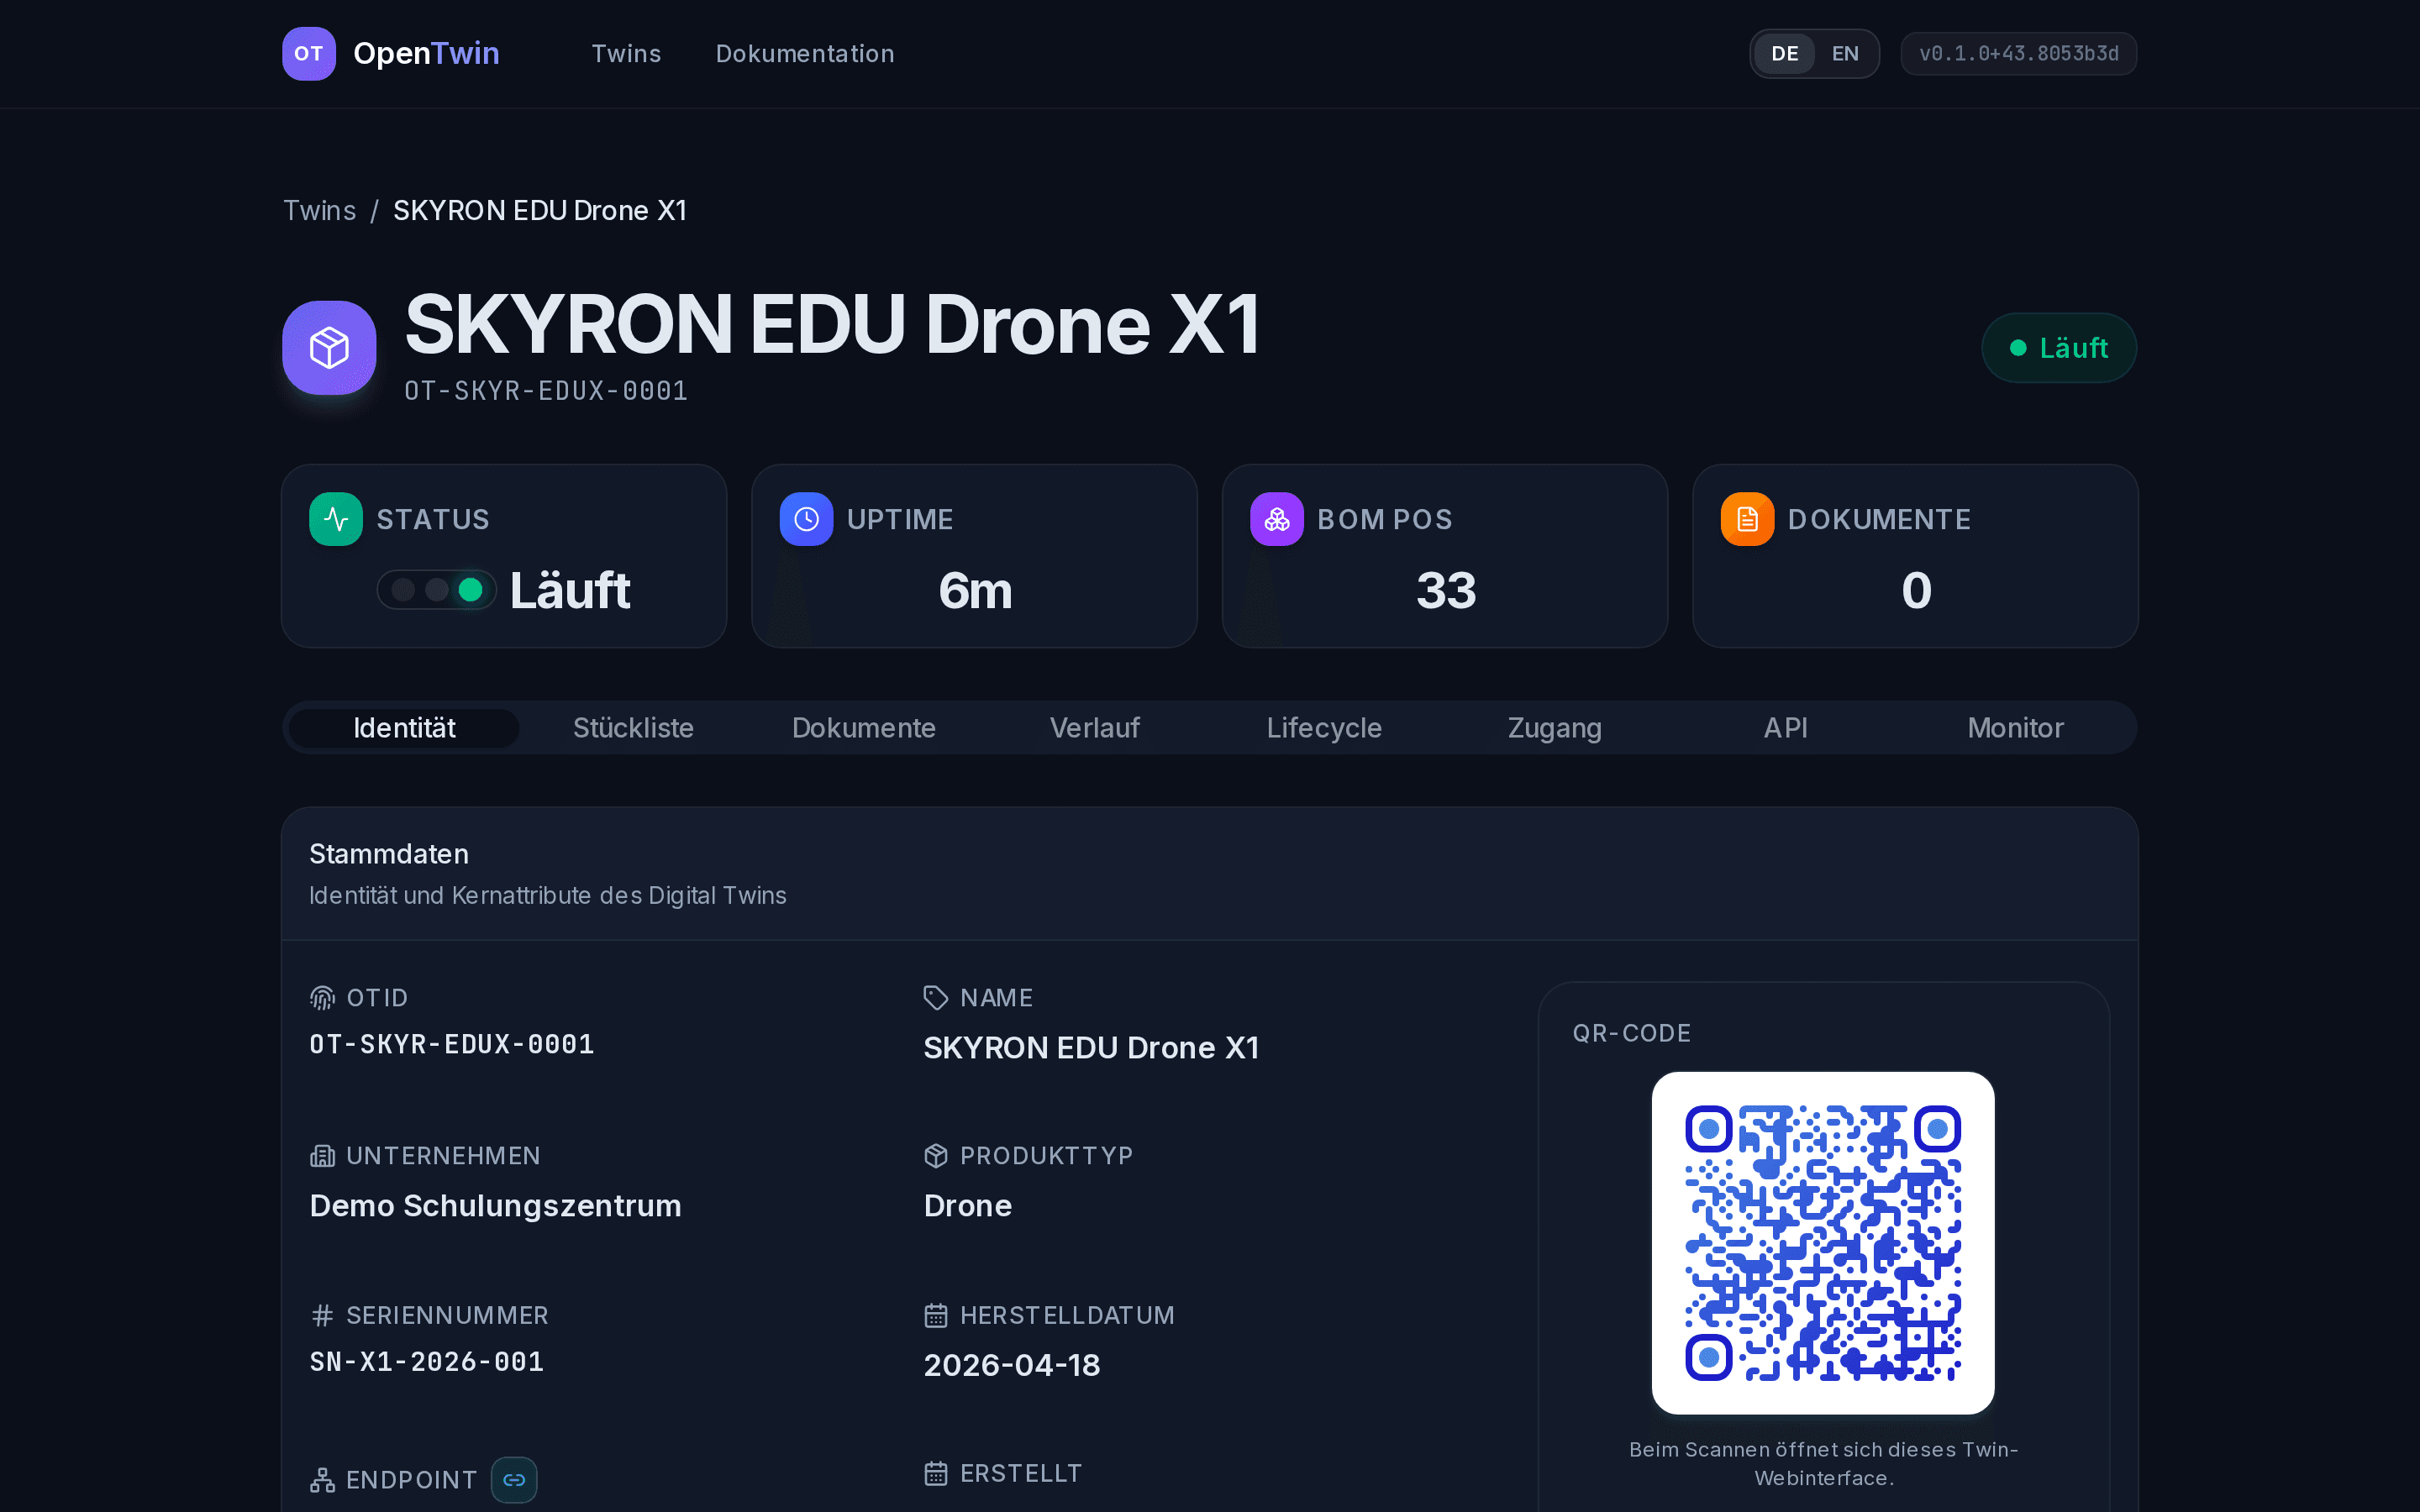
Task: Click the blue Uptime clock icon
Action: coord(806,519)
